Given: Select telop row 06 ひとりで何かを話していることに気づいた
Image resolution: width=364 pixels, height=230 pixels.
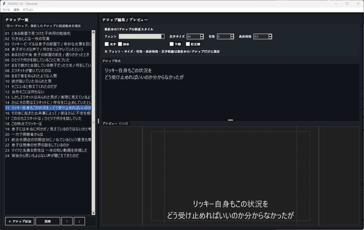Looking at the screenshot, I should (48, 60).
